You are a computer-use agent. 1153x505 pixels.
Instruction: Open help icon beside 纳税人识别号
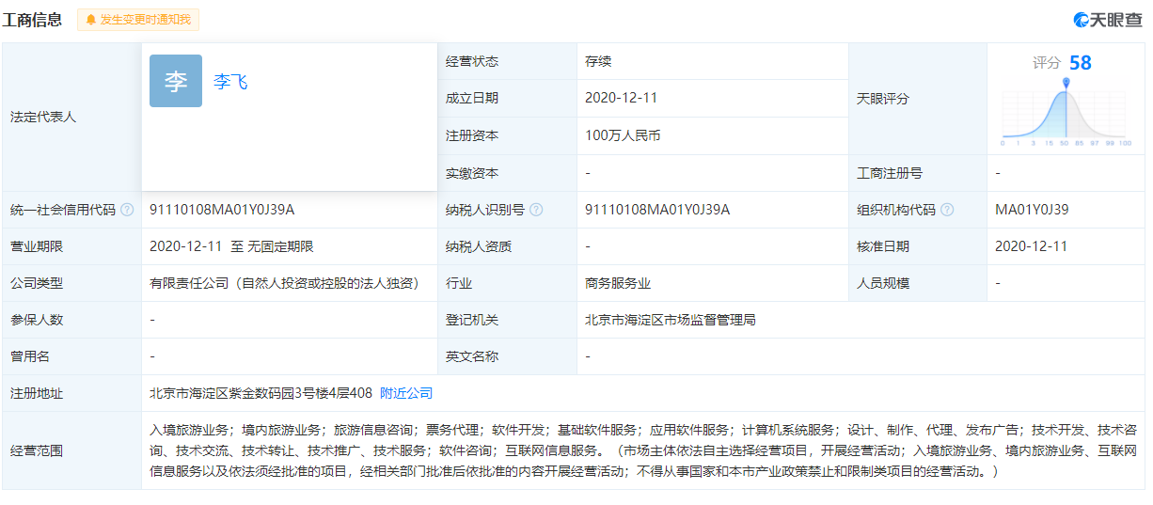[x=536, y=210]
